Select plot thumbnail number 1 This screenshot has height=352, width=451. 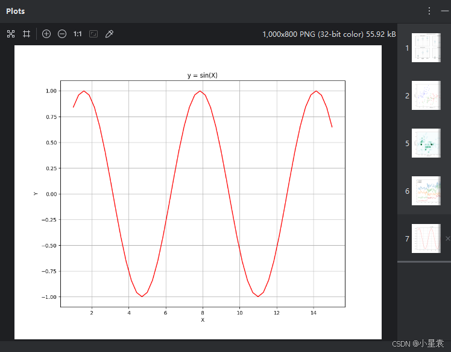(x=426, y=48)
